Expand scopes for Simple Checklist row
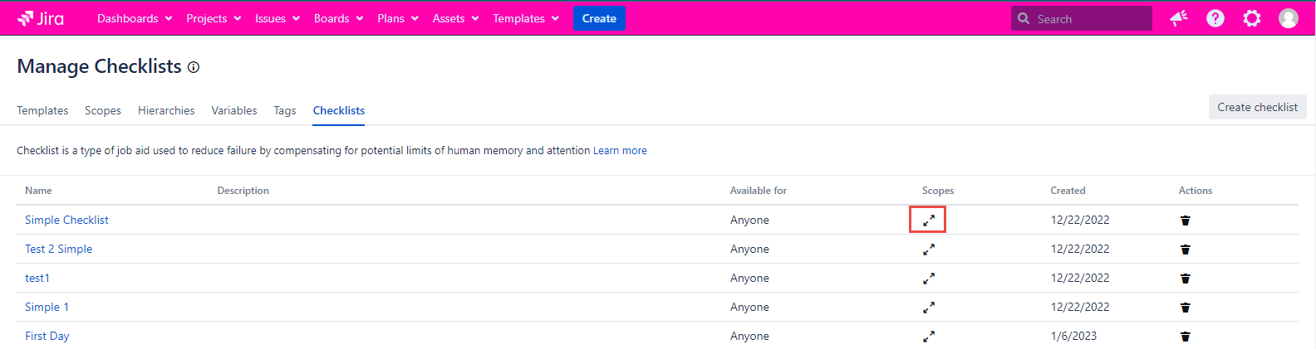This screenshot has height=349, width=1316. click(x=928, y=221)
